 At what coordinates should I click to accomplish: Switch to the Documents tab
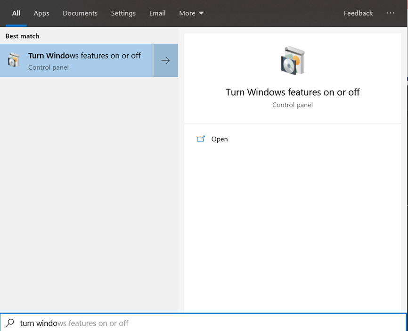coord(80,13)
